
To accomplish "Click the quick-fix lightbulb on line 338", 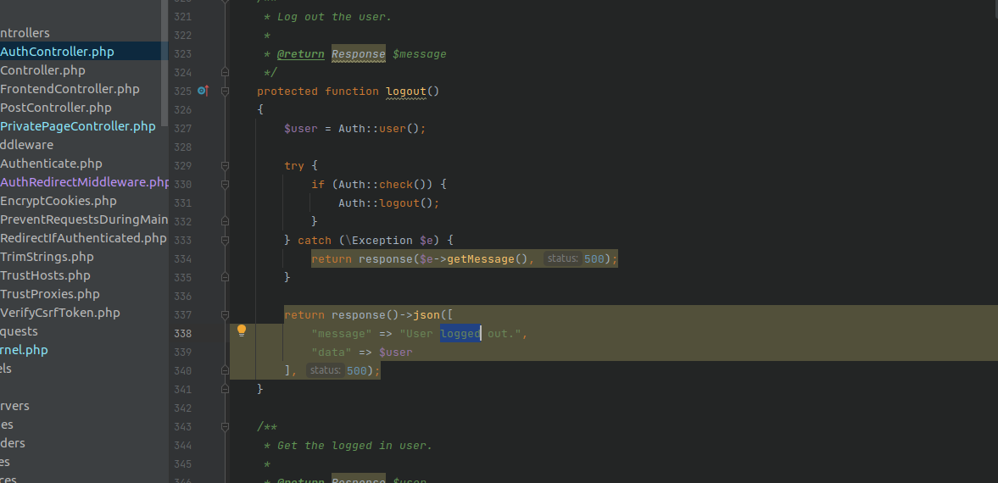I will click(242, 330).
